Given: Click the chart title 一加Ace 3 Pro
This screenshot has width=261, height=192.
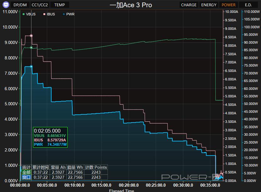Looking at the screenshot, I should 131,5.
